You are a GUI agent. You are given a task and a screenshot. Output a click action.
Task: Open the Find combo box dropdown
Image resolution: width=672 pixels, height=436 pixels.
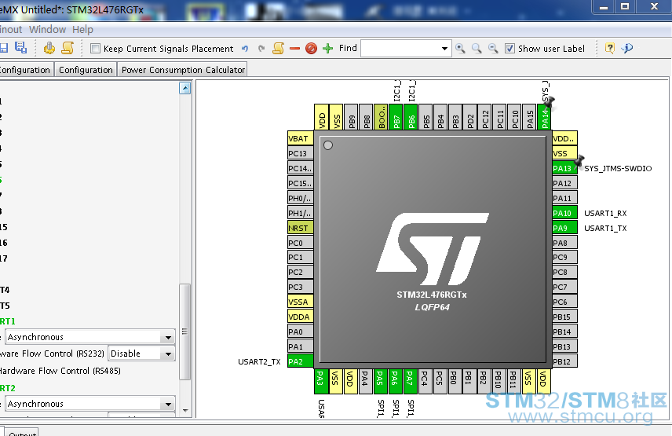444,49
